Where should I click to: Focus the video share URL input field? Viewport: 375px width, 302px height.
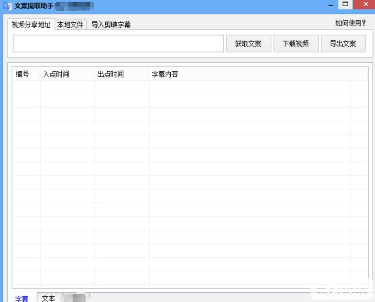click(118, 43)
